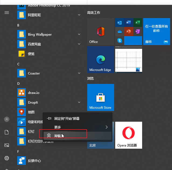Open the 钉钉打印共享服务 folder icon
This screenshot has width=172, height=170.
coord(22,141)
